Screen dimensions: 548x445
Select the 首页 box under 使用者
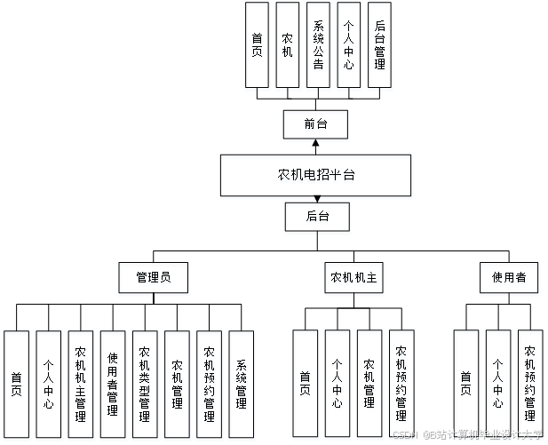(x=466, y=384)
